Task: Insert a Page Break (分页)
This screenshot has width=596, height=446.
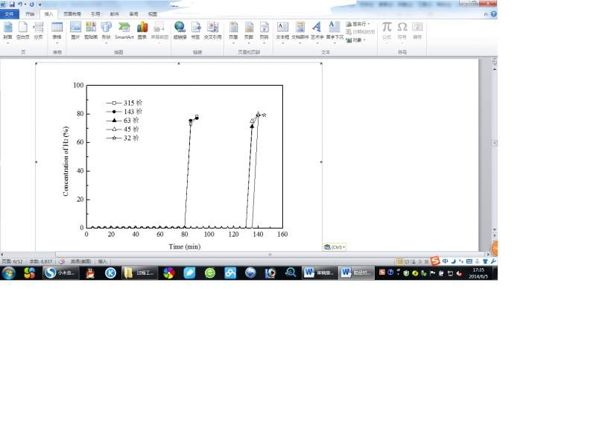Action: (39, 31)
